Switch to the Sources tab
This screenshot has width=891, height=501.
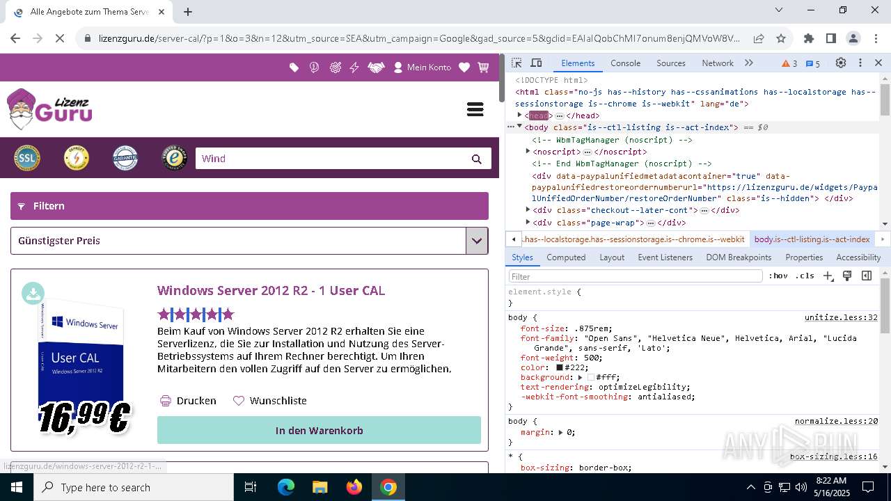[x=671, y=63]
